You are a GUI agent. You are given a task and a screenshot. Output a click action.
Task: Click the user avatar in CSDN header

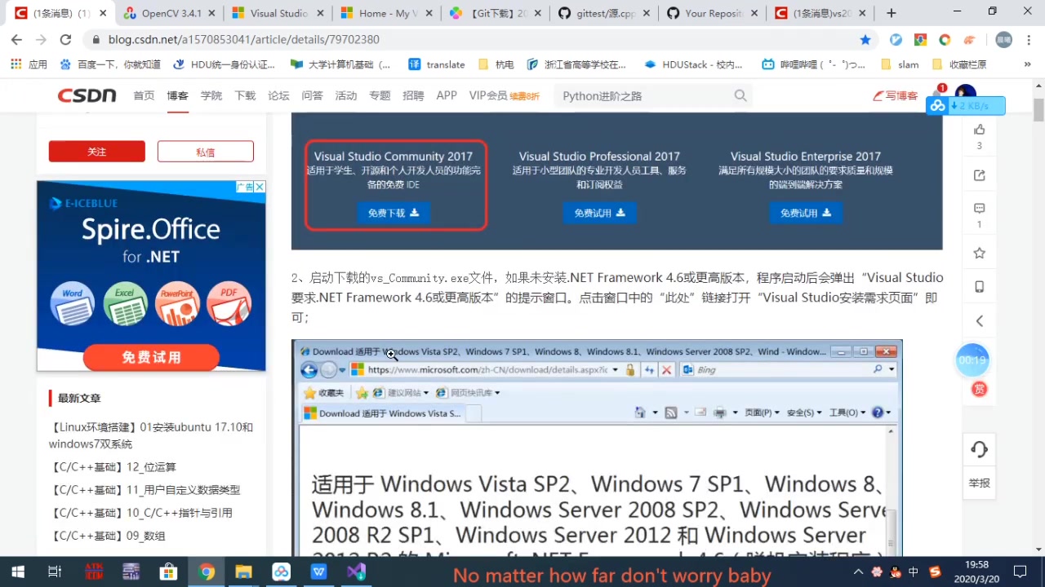(x=966, y=95)
